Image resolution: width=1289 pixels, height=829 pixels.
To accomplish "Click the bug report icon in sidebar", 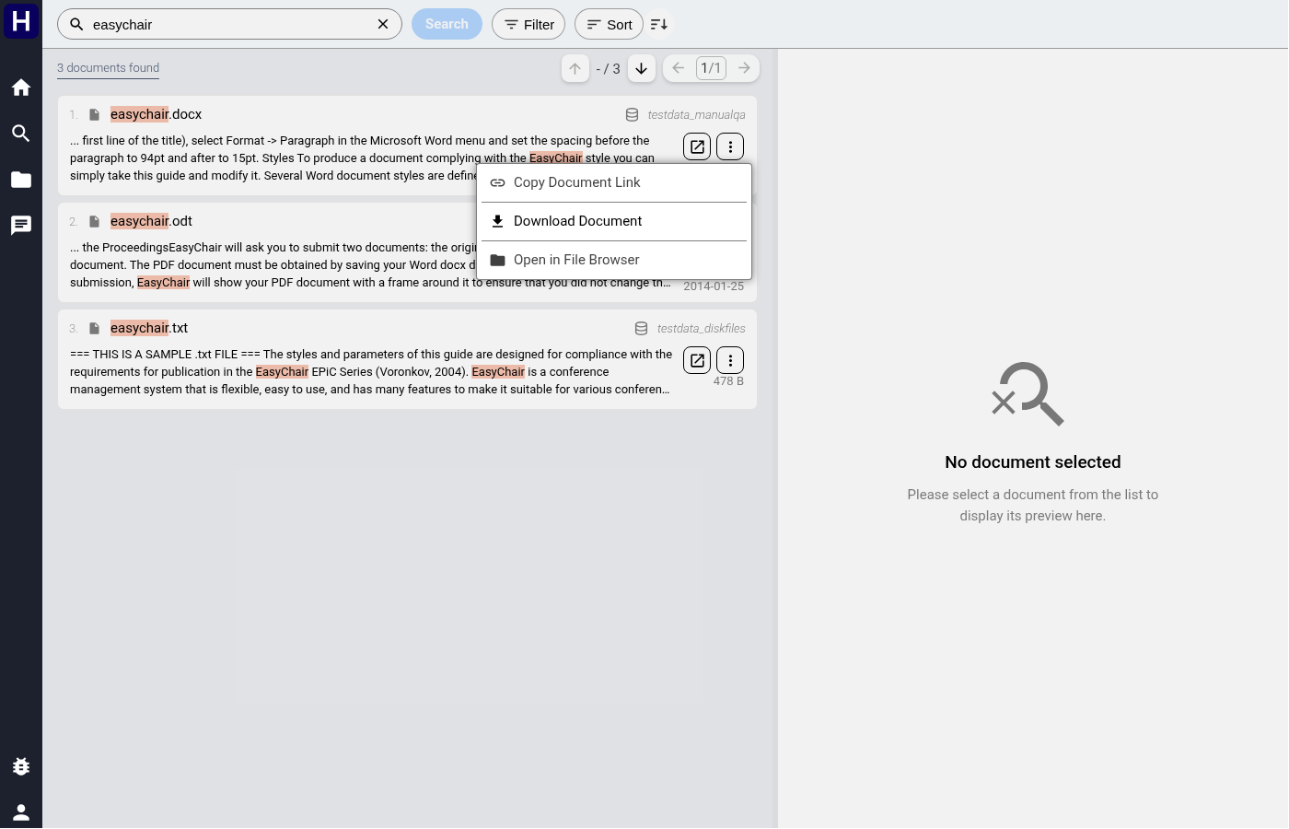I will pos(21,766).
